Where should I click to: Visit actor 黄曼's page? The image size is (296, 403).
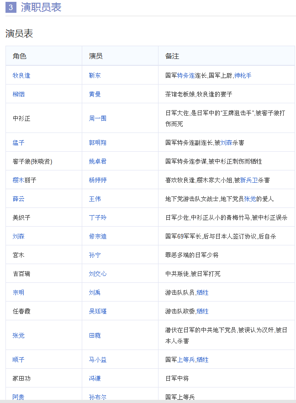(x=95, y=94)
